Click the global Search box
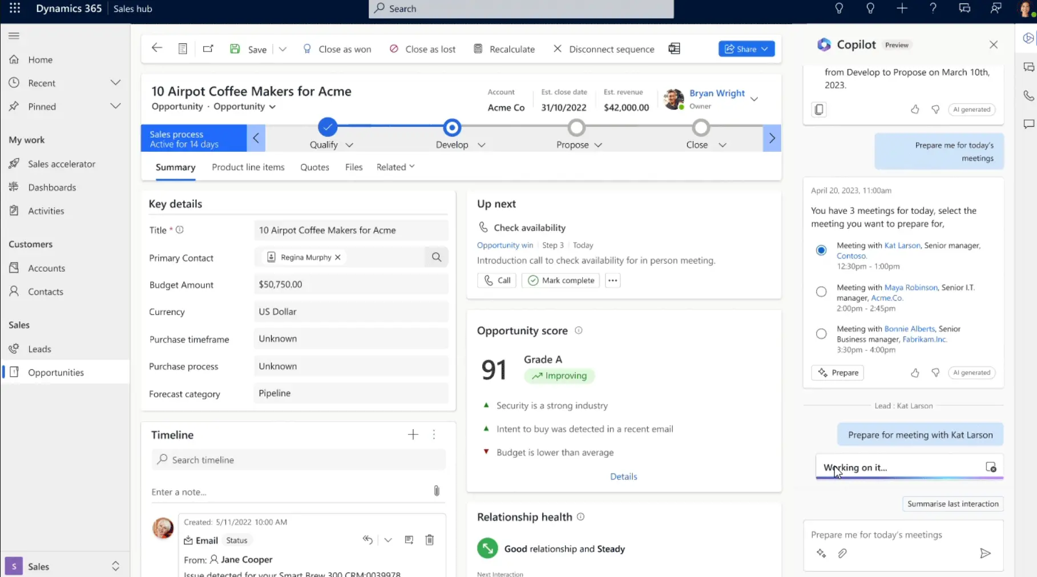The height and width of the screenshot is (577, 1037). coord(521,9)
